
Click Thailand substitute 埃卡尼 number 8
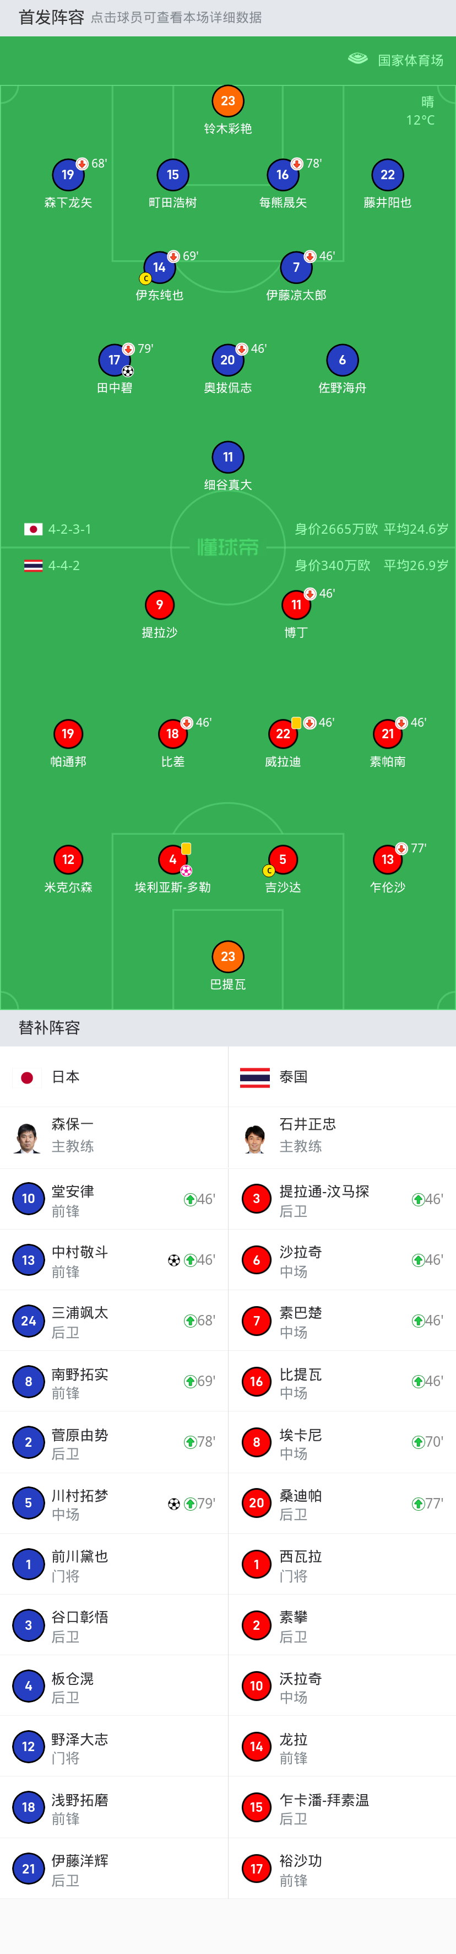pyautogui.click(x=341, y=1443)
